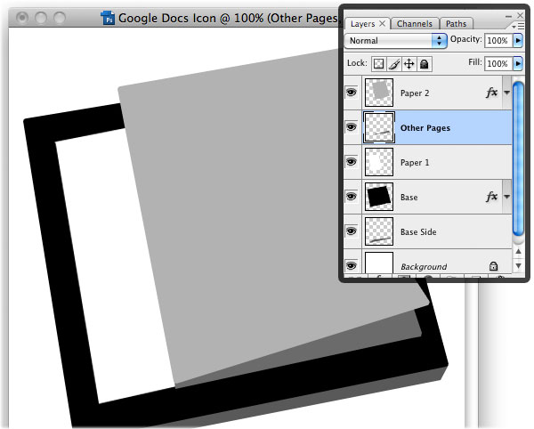Image resolution: width=534 pixels, height=429 pixels.
Task: Click the Base Side layer thumbnail
Action: pyautogui.click(x=379, y=231)
